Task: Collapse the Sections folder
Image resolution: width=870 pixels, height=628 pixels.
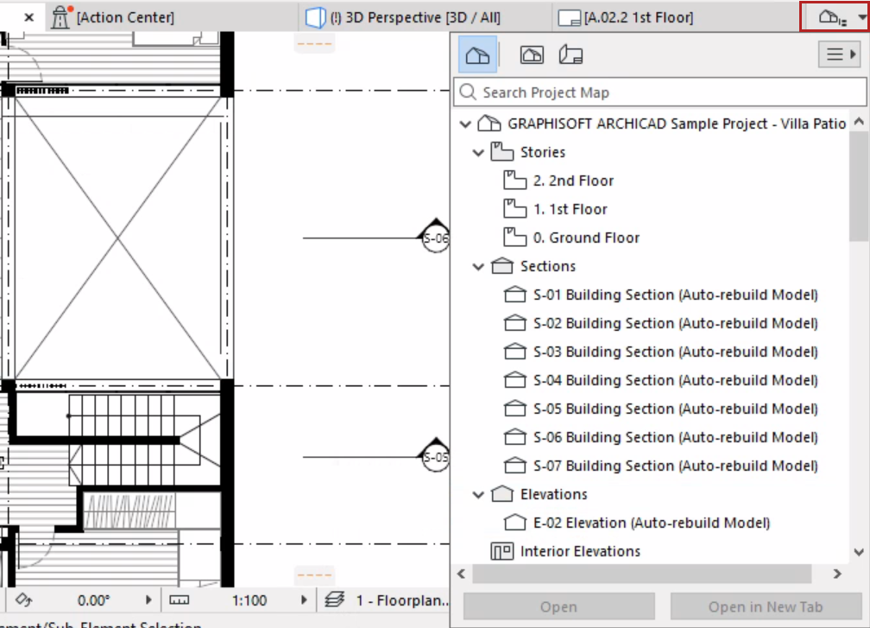Action: pyautogui.click(x=478, y=267)
